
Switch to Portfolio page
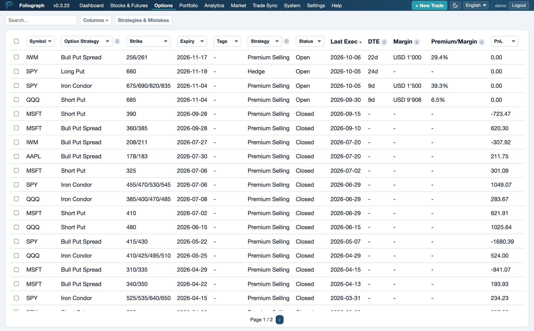click(189, 5)
